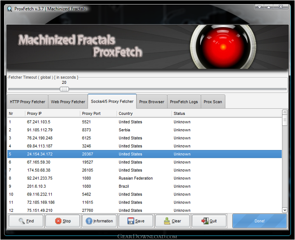Image resolution: width=295 pixels, height=240 pixels.
Task: Select proxy IP 67.165.59.30
Action: (x=39, y=162)
